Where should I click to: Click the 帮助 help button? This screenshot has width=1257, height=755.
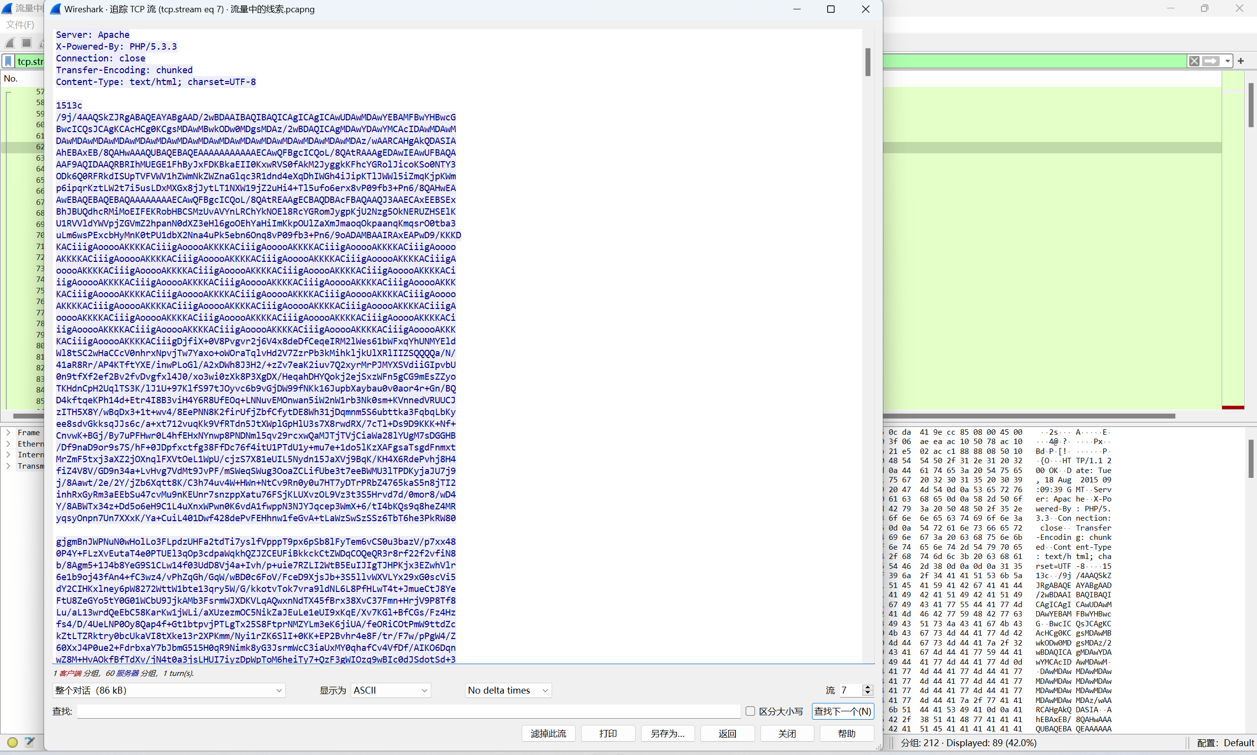(x=847, y=734)
